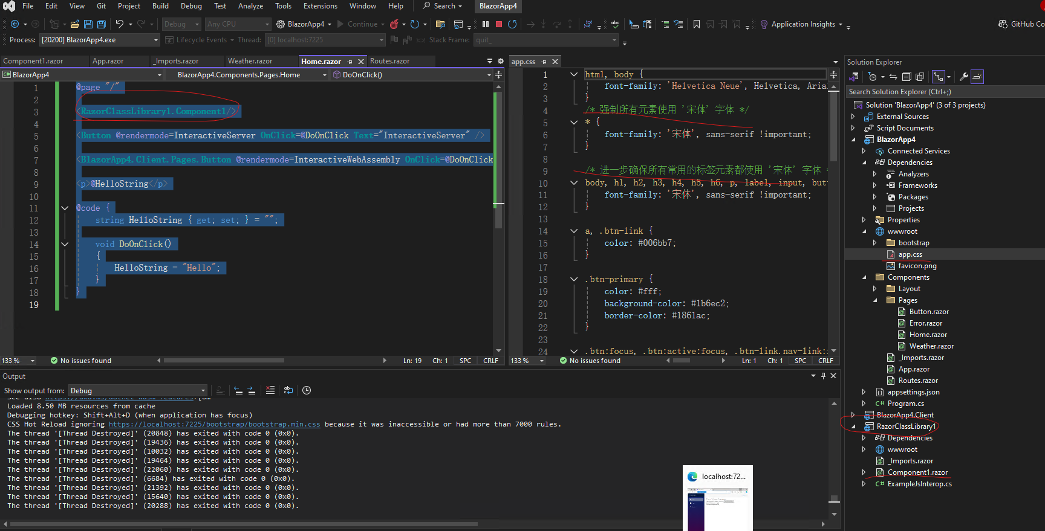Click the Pending Changes Filter clock icon
This screenshot has height=531, width=1045.
coord(872,77)
